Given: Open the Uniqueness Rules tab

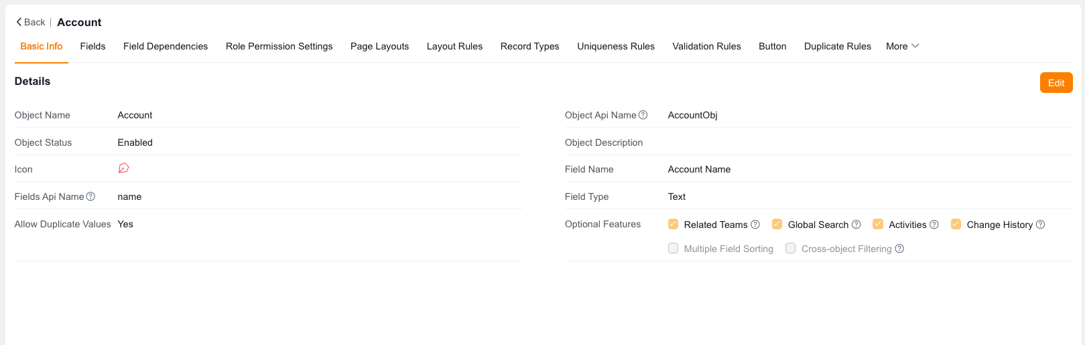Looking at the screenshot, I should (x=616, y=46).
